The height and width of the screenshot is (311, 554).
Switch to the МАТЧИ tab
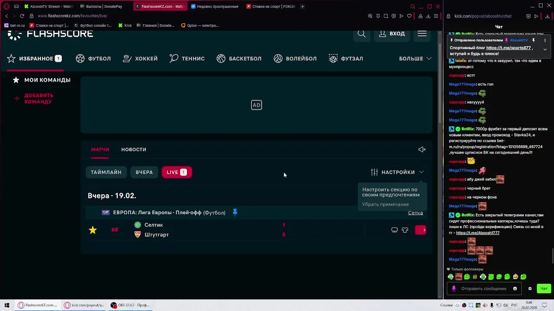[x=100, y=149]
